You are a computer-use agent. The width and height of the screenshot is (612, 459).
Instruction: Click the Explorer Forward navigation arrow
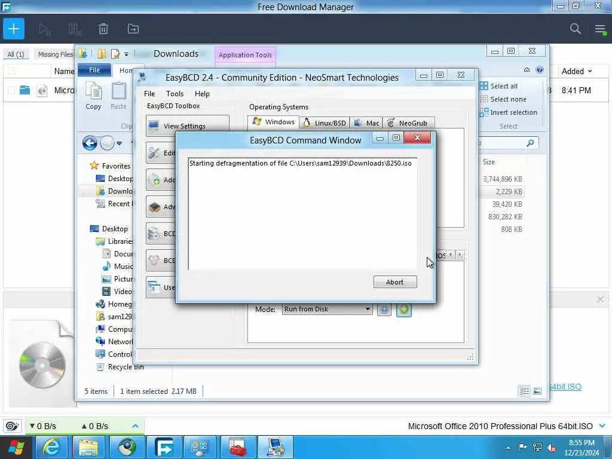[x=107, y=143]
